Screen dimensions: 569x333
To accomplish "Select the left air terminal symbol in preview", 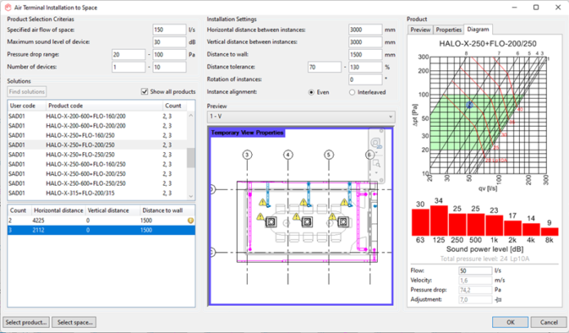I will point(271,222).
